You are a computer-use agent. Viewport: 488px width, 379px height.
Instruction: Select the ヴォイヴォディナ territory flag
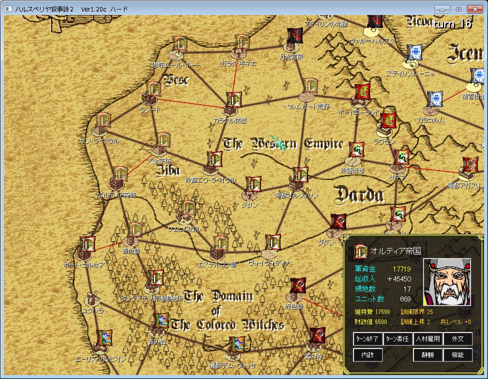tap(273, 242)
